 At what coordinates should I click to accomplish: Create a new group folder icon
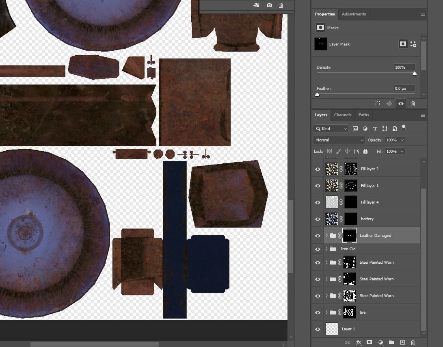[391, 342]
